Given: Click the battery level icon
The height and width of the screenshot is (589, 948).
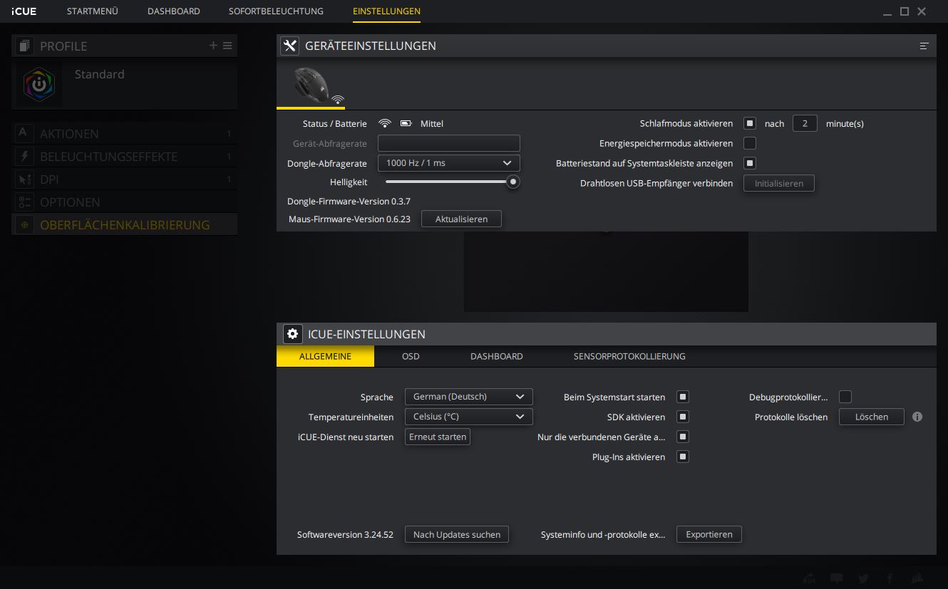Looking at the screenshot, I should [406, 123].
